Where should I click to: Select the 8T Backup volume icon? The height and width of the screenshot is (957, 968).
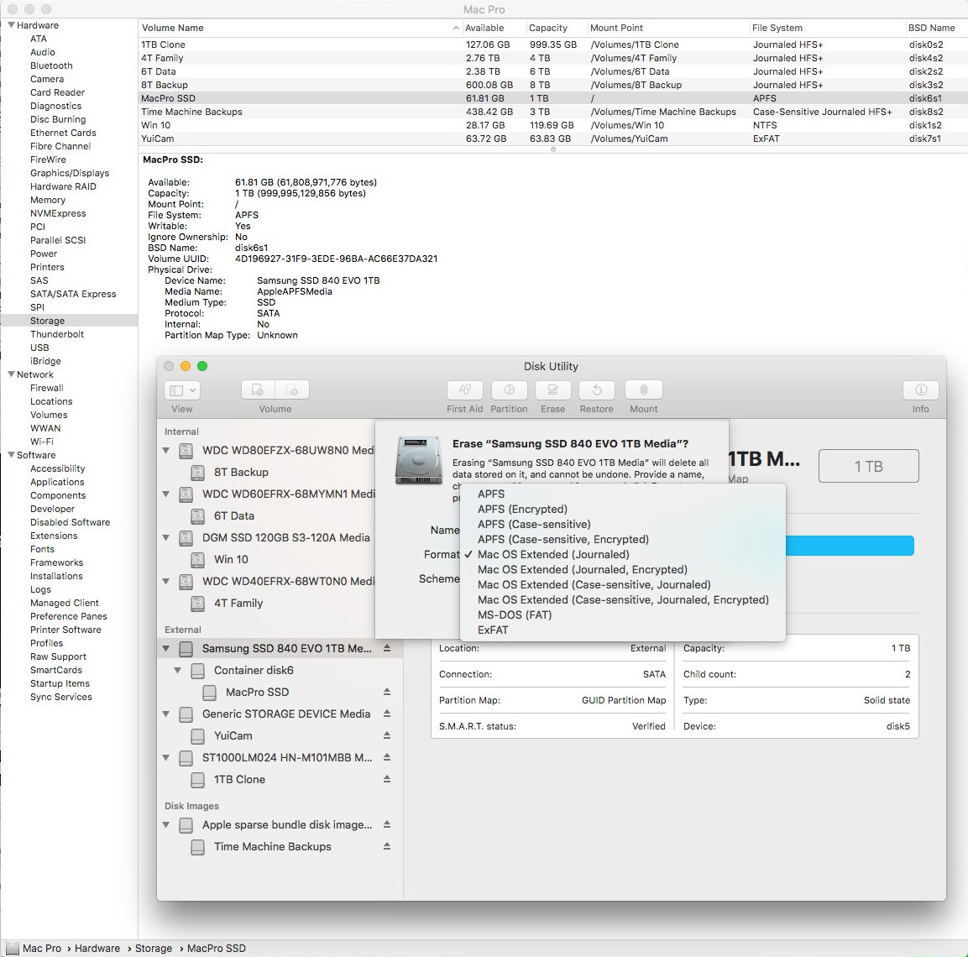point(197,473)
